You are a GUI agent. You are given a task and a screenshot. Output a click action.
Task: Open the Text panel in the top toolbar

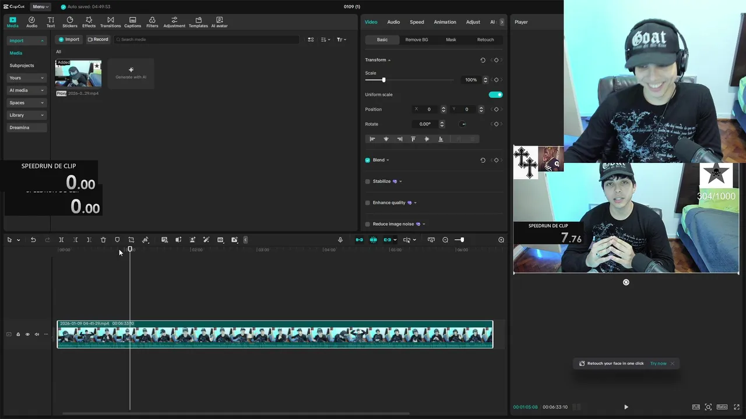coord(51,22)
